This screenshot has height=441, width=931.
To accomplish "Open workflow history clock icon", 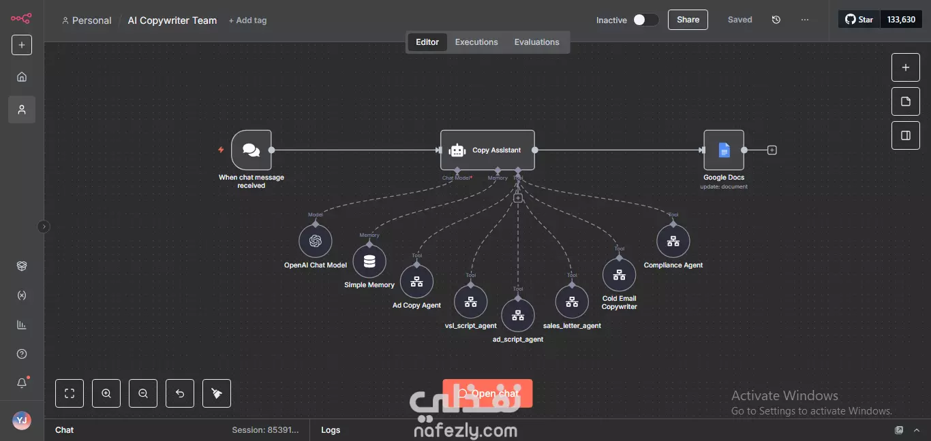I will coord(776,20).
